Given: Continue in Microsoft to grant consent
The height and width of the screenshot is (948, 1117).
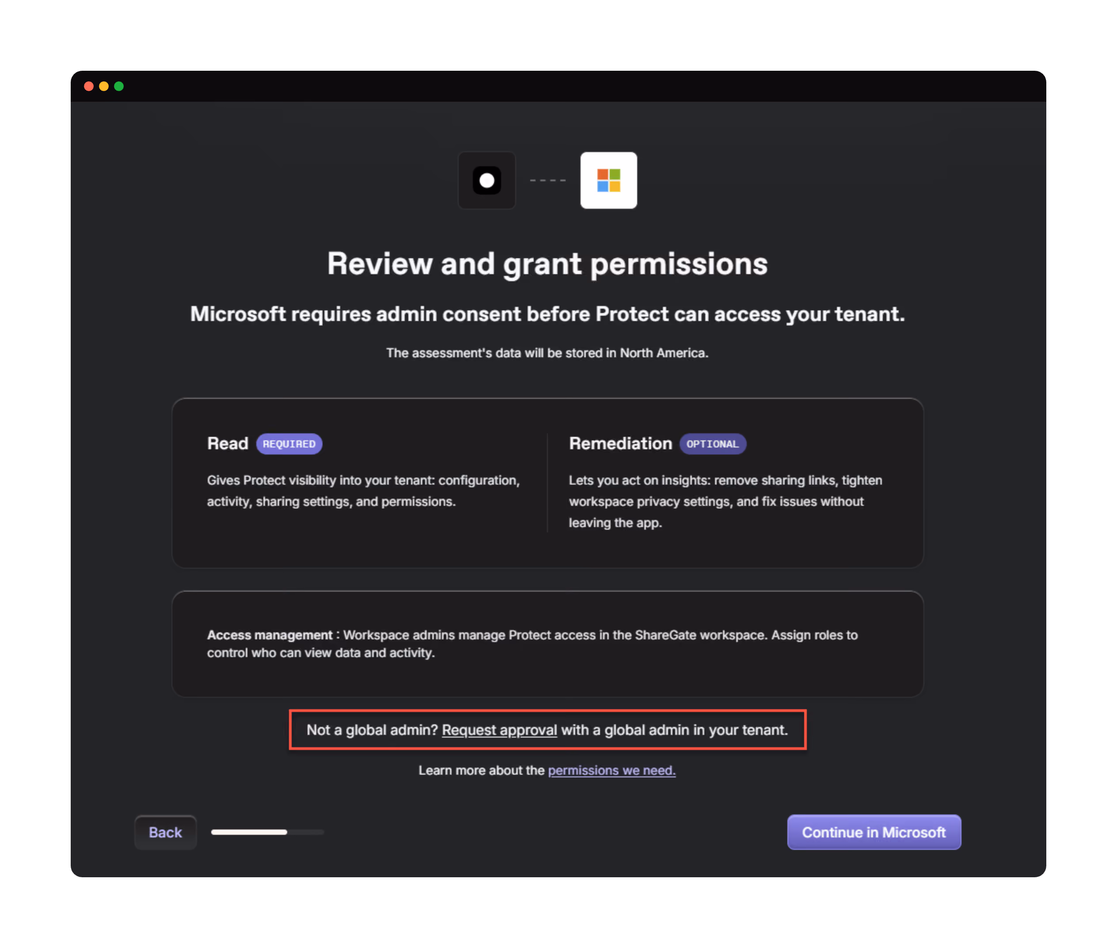Looking at the screenshot, I should pos(874,833).
